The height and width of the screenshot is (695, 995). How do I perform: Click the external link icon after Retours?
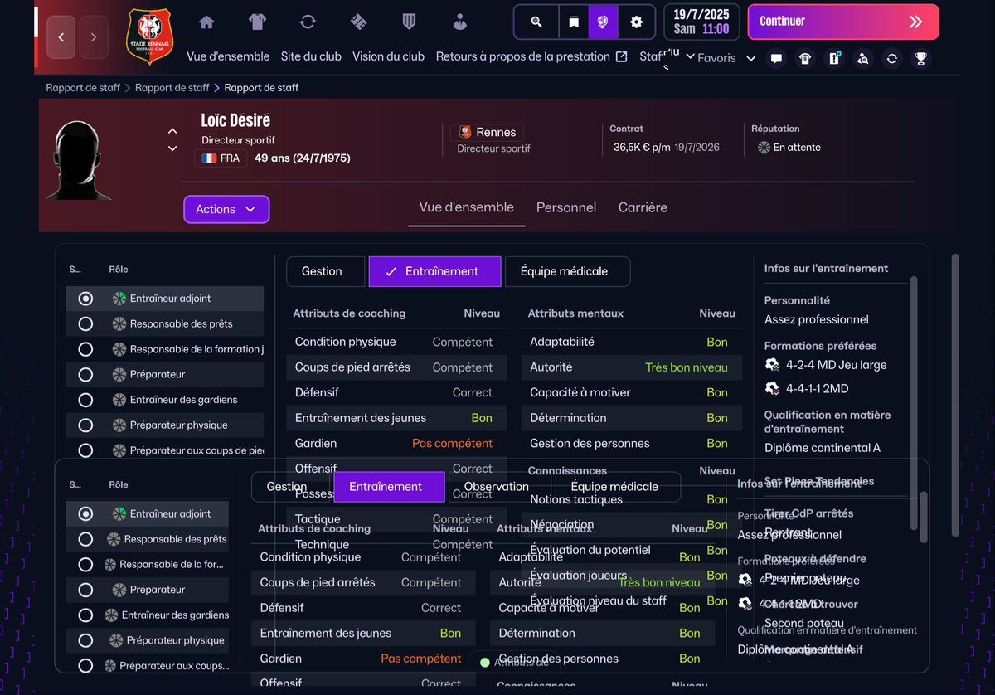tap(622, 56)
